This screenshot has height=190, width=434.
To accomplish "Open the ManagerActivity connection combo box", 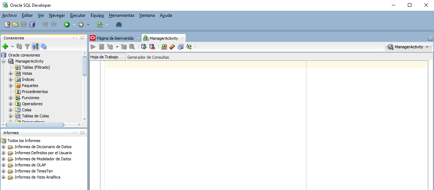I will [408, 47].
